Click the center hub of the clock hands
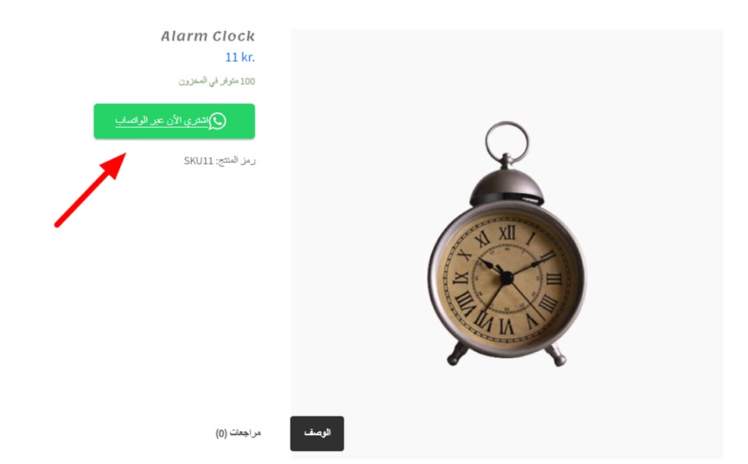 [x=506, y=277]
